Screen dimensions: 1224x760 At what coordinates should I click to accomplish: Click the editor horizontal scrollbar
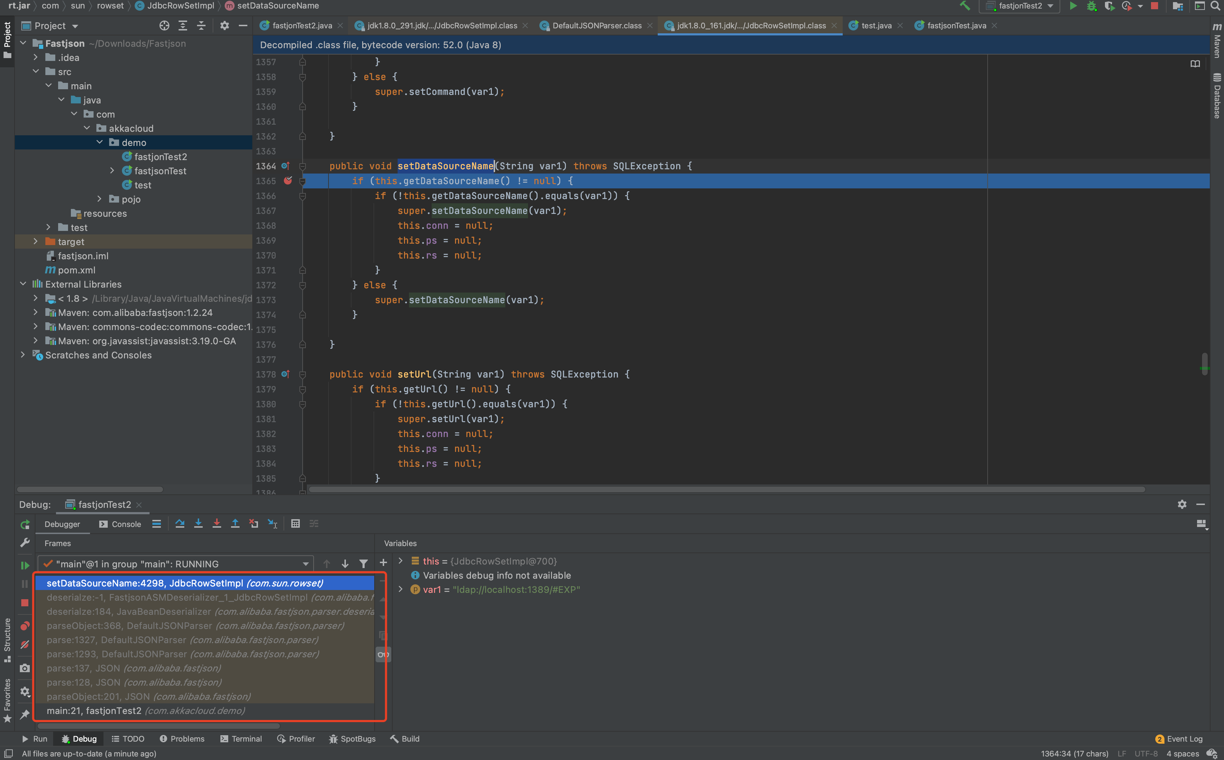(727, 489)
